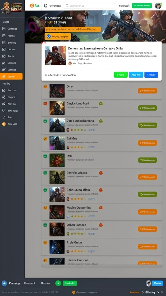Click the orange button on the Rtals Onica row
166x296 pixels.
147,247
